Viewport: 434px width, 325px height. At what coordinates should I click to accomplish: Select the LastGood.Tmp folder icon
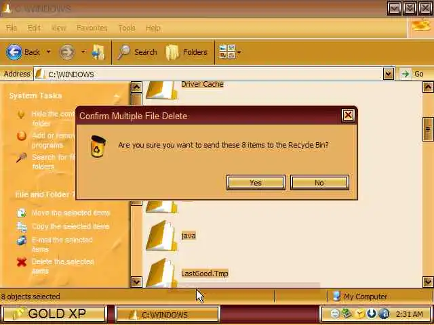point(161,273)
